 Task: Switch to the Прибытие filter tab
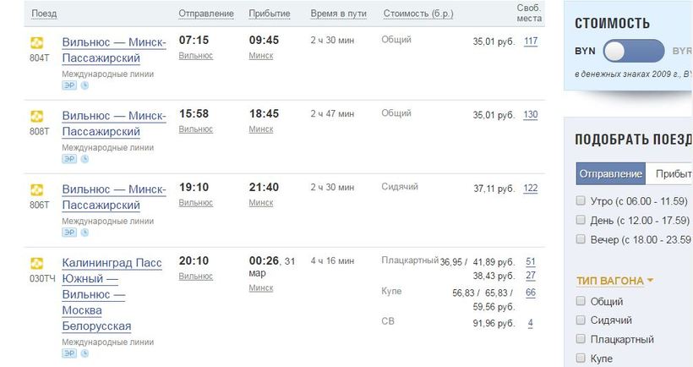pyautogui.click(x=674, y=173)
